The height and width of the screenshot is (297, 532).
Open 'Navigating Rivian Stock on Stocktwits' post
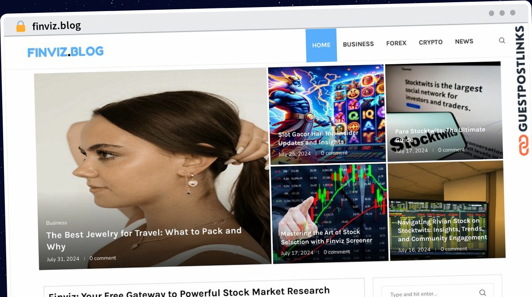coord(442,230)
